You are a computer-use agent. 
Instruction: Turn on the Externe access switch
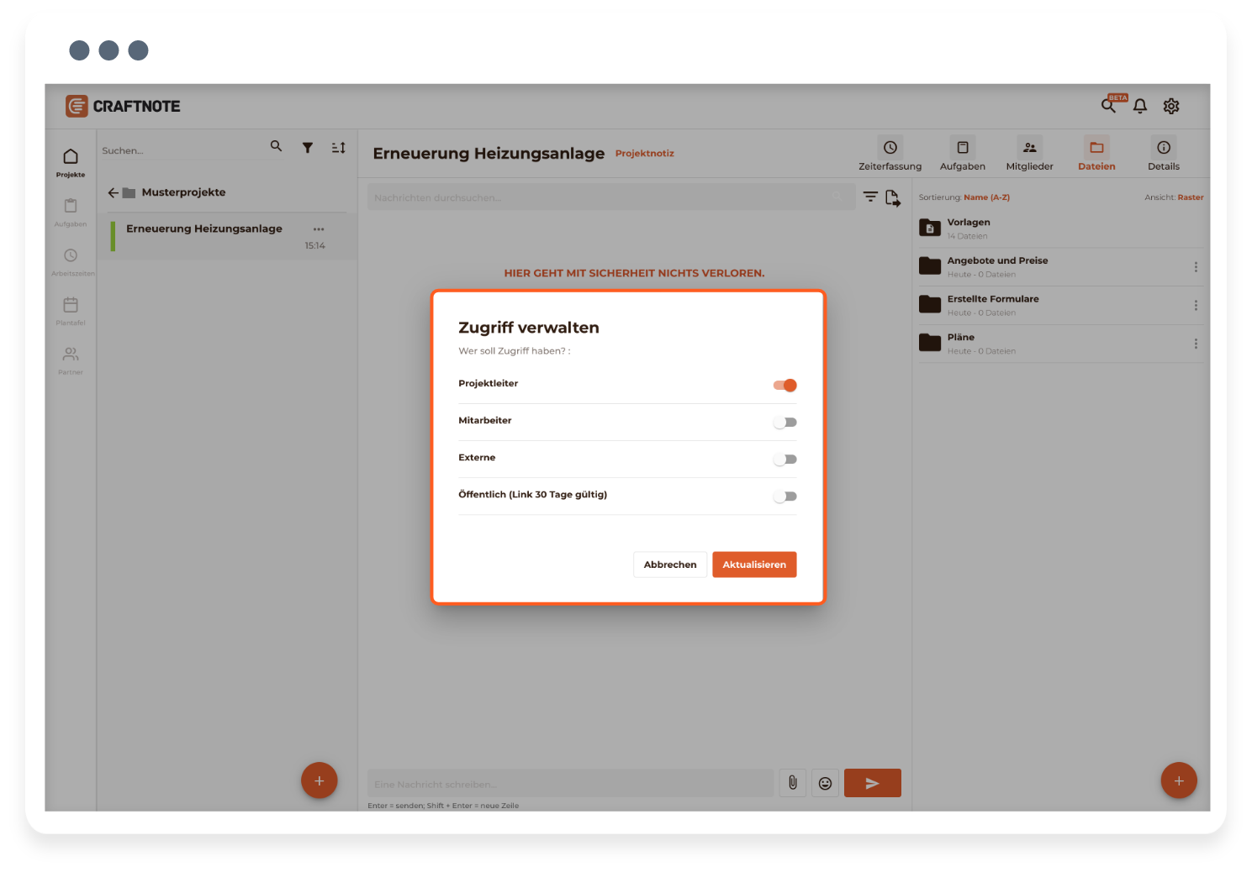784,460
